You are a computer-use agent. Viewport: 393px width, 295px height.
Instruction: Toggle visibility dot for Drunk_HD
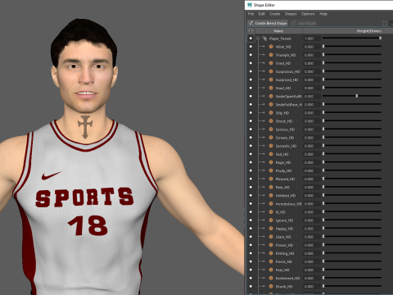pyautogui.click(x=251, y=287)
